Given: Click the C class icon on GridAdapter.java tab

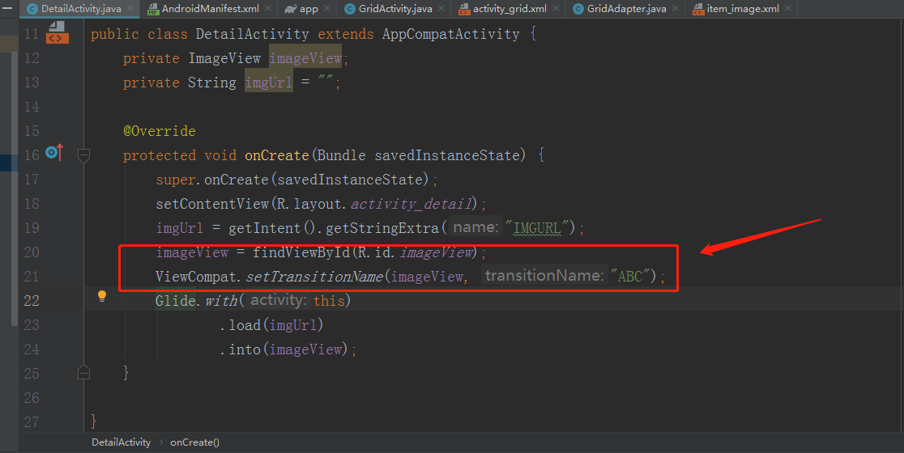Looking at the screenshot, I should click(578, 9).
